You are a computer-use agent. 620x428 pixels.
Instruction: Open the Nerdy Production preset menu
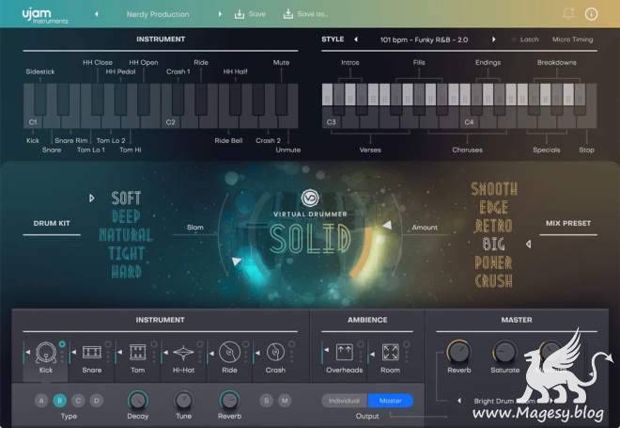[158, 14]
